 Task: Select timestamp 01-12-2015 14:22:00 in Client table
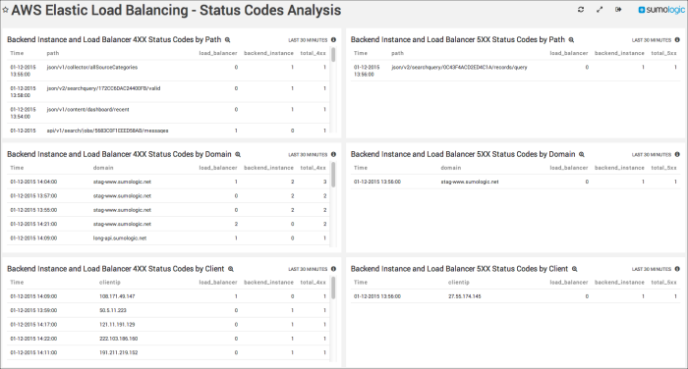[x=33, y=339]
